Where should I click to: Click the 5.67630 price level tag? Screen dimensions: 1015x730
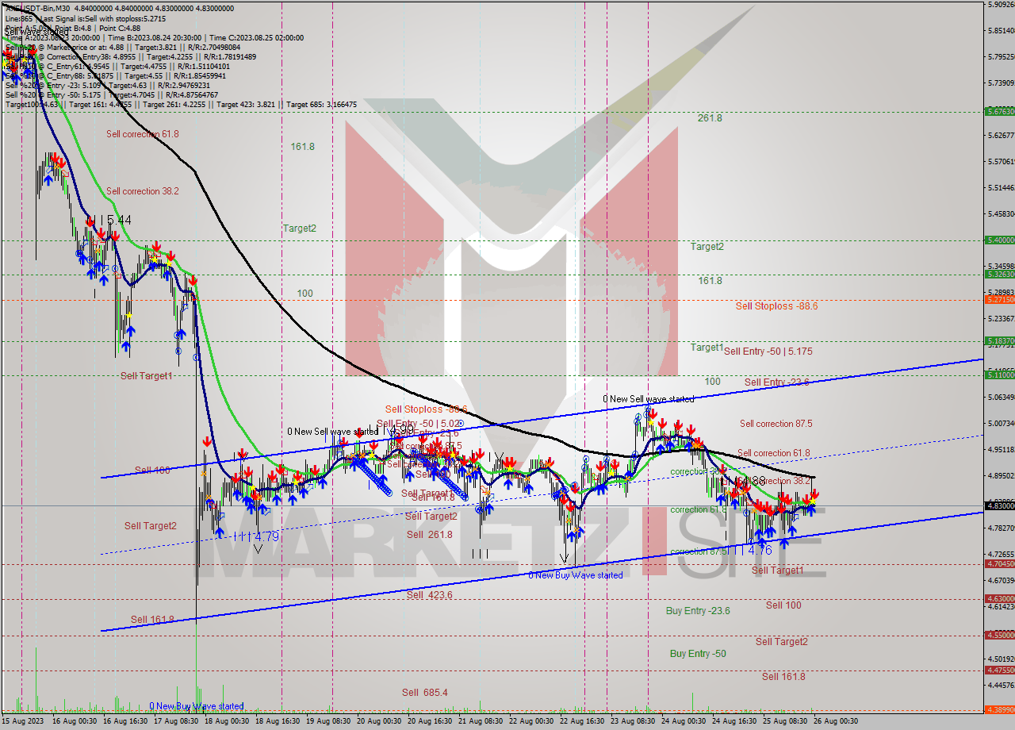coord(999,112)
